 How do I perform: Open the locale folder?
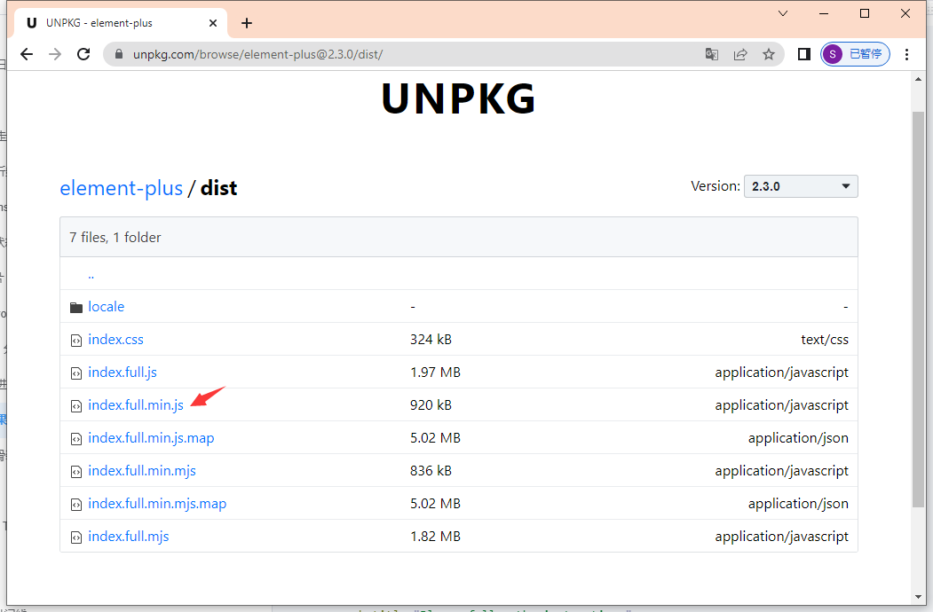(x=106, y=306)
